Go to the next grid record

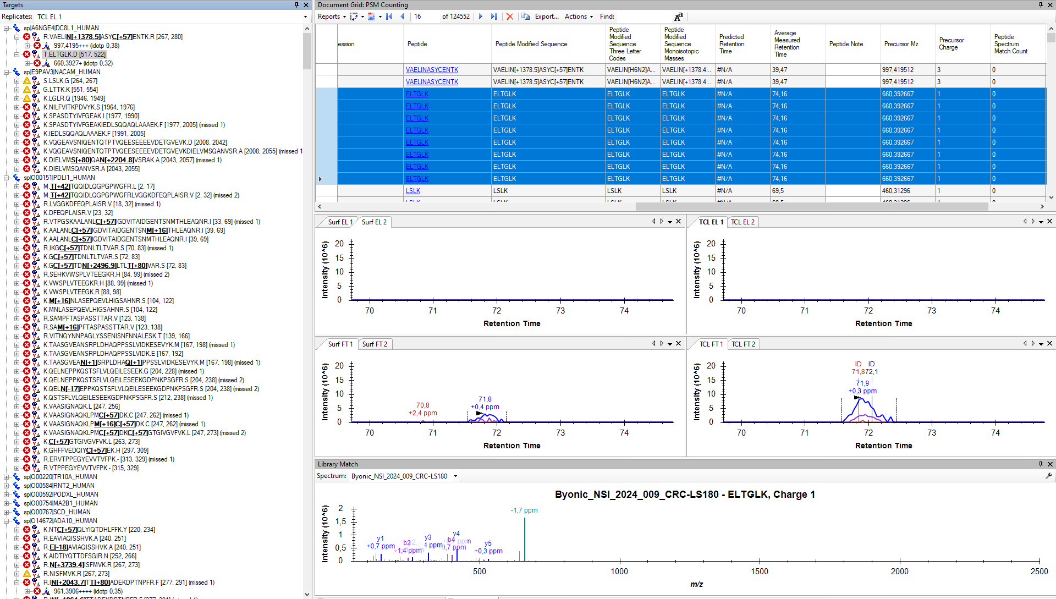(481, 17)
